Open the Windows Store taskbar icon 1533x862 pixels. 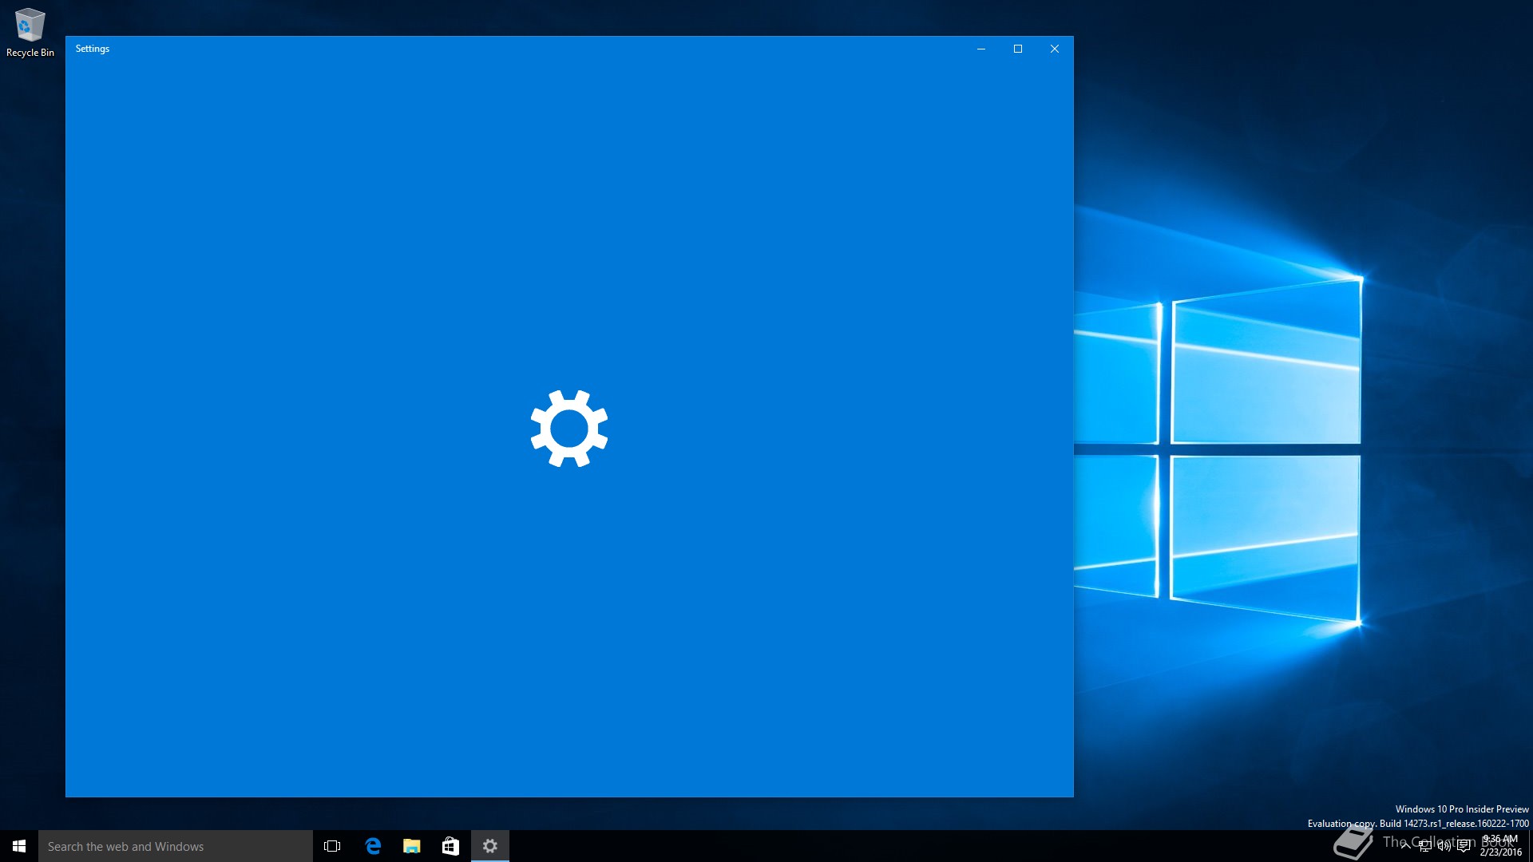[x=450, y=846]
